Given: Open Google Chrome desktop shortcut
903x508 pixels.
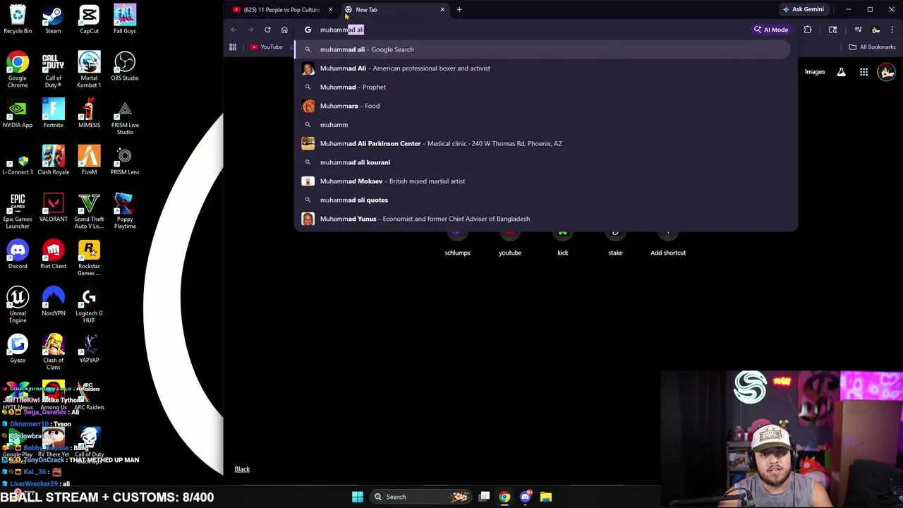Looking at the screenshot, I should click(x=18, y=69).
